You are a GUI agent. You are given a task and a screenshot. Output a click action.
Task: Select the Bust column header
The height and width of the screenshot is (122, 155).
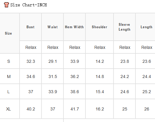[31, 27]
